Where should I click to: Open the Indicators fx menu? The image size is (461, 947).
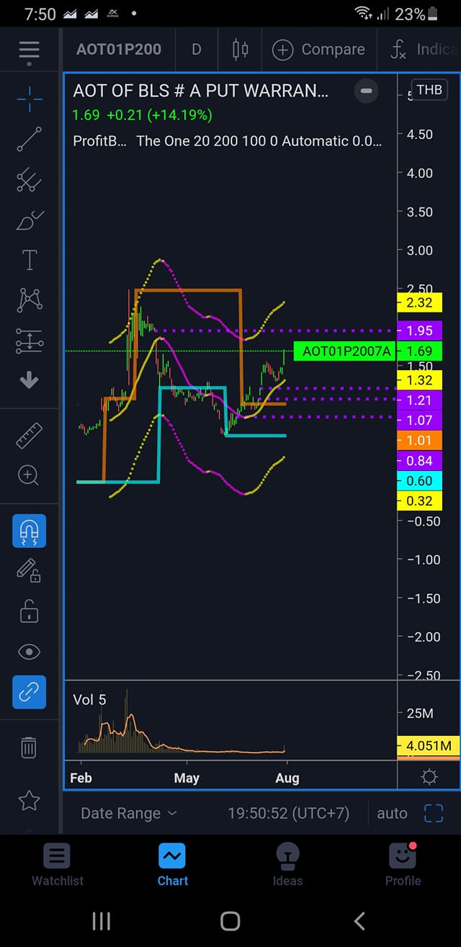click(x=423, y=50)
